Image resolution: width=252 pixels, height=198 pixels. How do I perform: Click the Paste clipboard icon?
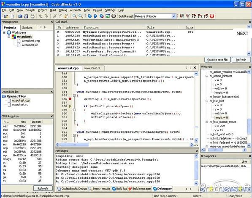(x=66, y=16)
